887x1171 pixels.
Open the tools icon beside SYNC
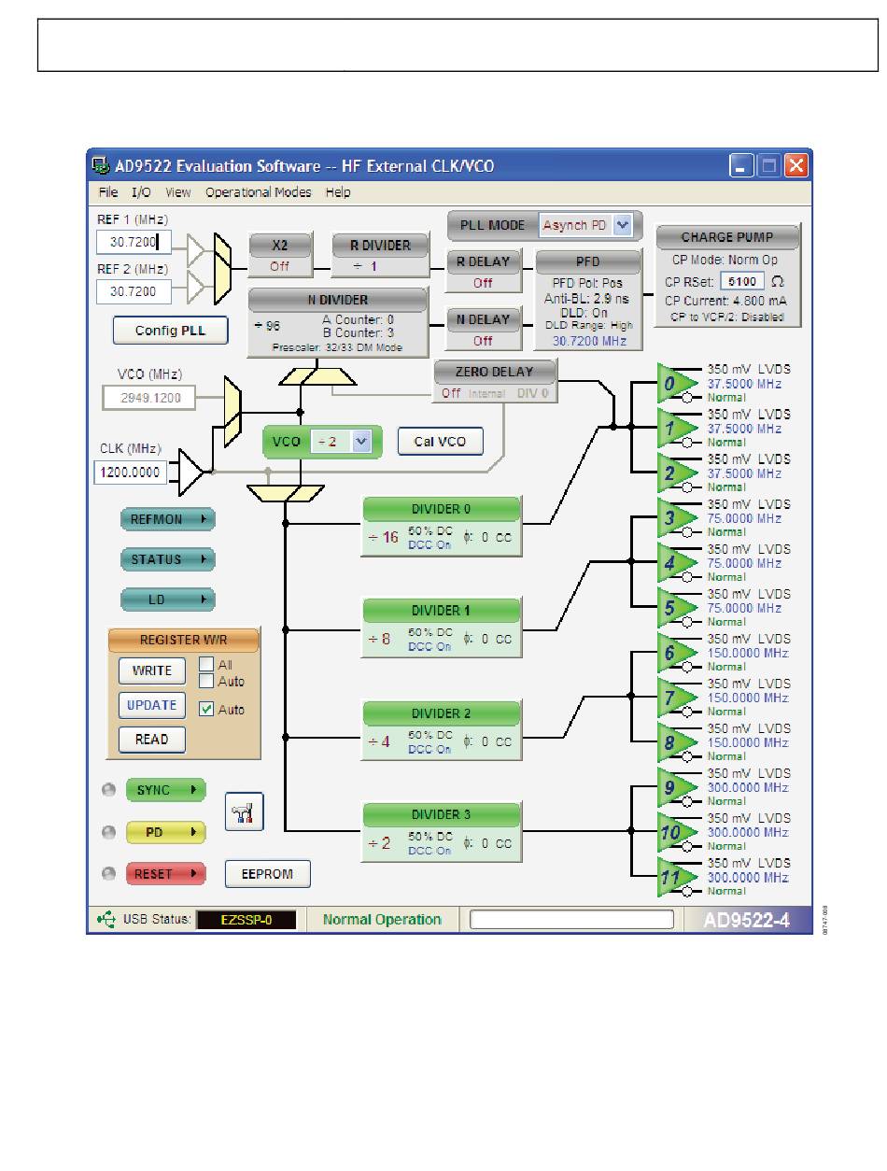click(245, 811)
